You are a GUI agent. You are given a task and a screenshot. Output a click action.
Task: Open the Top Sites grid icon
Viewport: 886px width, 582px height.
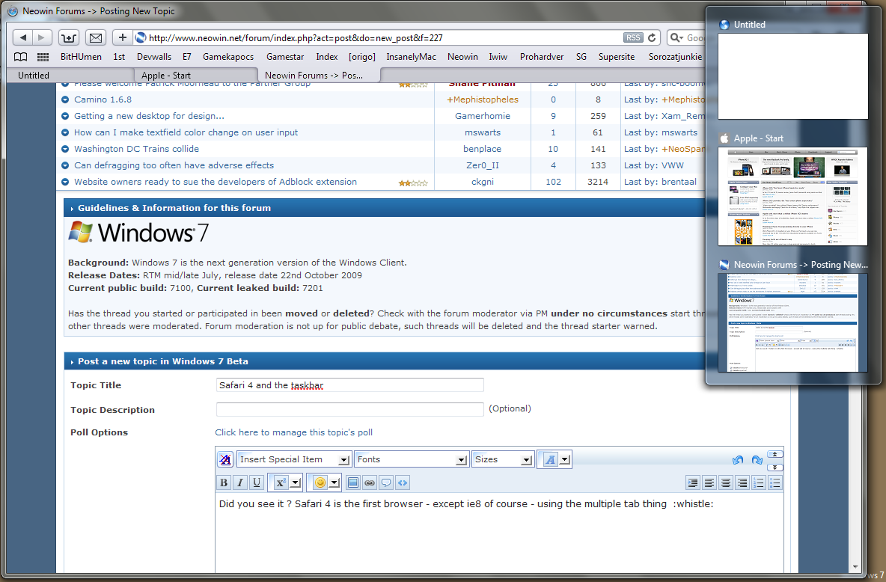coord(43,57)
